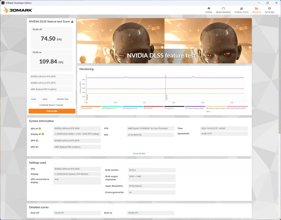The image size is (281, 220).
Task: Click the Load result button
Action: point(34,99)
